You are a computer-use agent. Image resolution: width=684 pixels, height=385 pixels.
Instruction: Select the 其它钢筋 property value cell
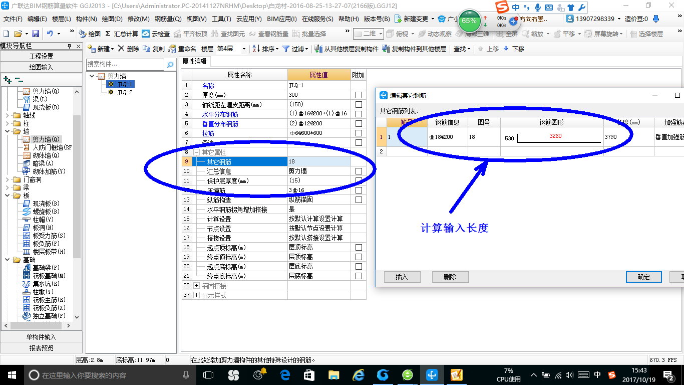pyautogui.click(x=319, y=161)
